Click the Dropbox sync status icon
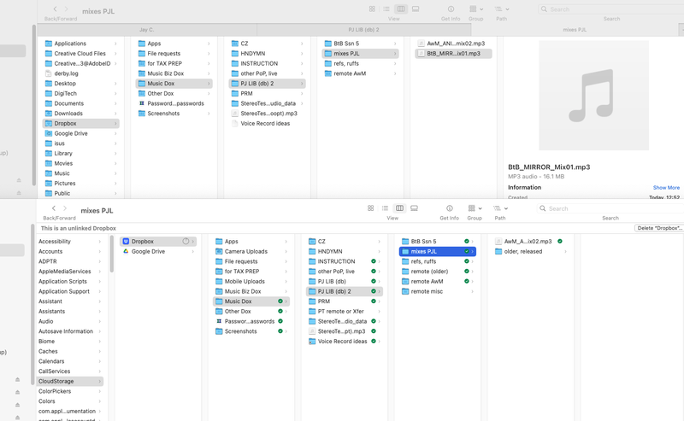The width and height of the screenshot is (684, 421). [x=186, y=242]
